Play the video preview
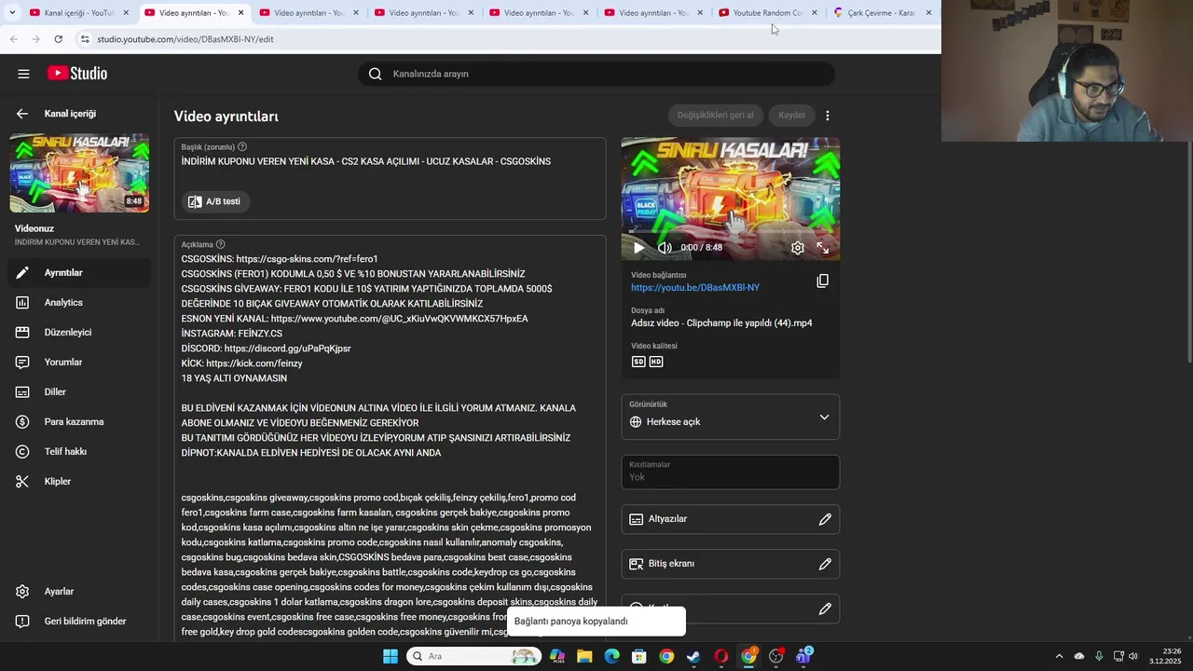Image resolution: width=1193 pixels, height=671 pixels. point(638,248)
